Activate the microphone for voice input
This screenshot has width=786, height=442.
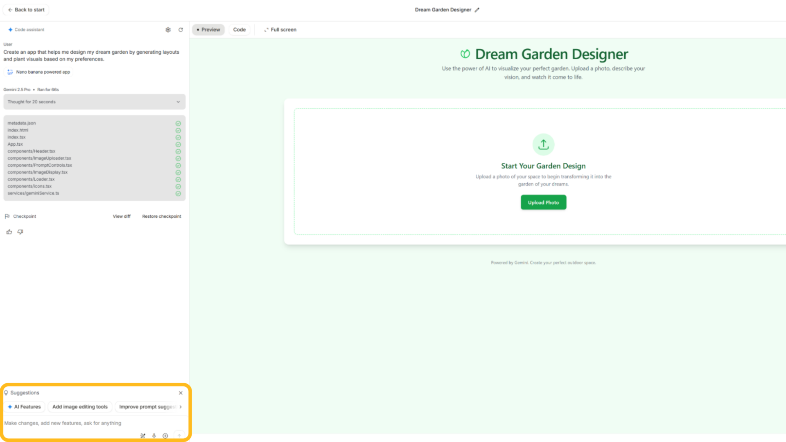tap(154, 435)
